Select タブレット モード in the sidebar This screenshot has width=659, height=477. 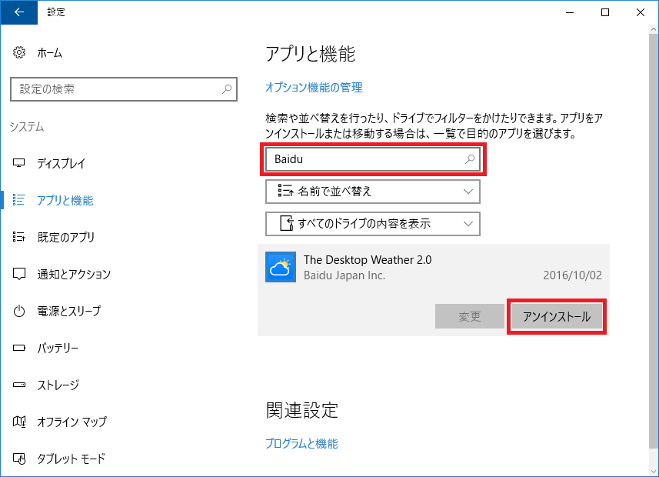pyautogui.click(x=71, y=459)
